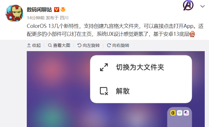
Task: Rotate the image left with 向左旋转
Action: pyautogui.click(x=89, y=45)
